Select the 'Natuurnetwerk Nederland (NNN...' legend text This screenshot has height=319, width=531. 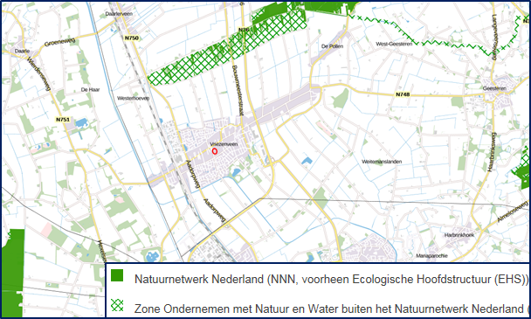coord(331,280)
